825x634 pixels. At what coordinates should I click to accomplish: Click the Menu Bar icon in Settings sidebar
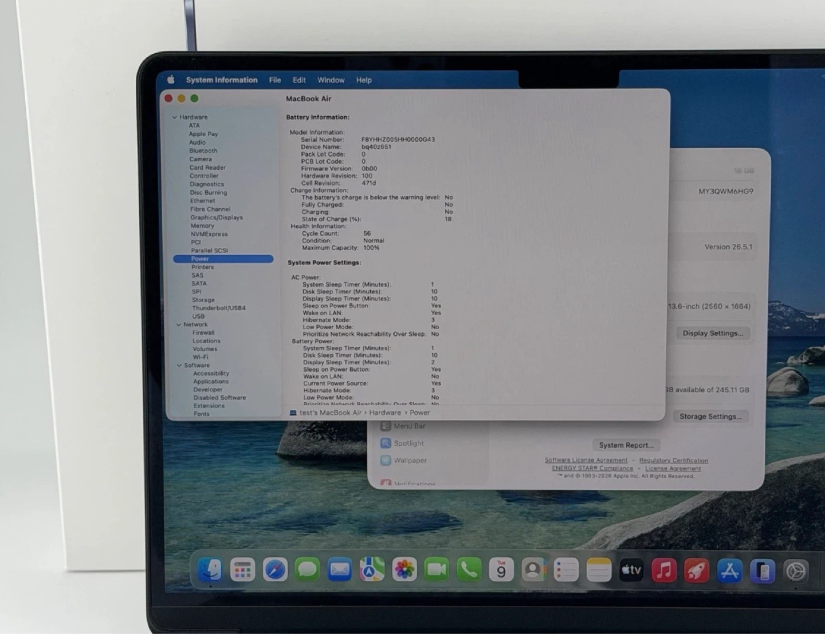click(x=386, y=426)
